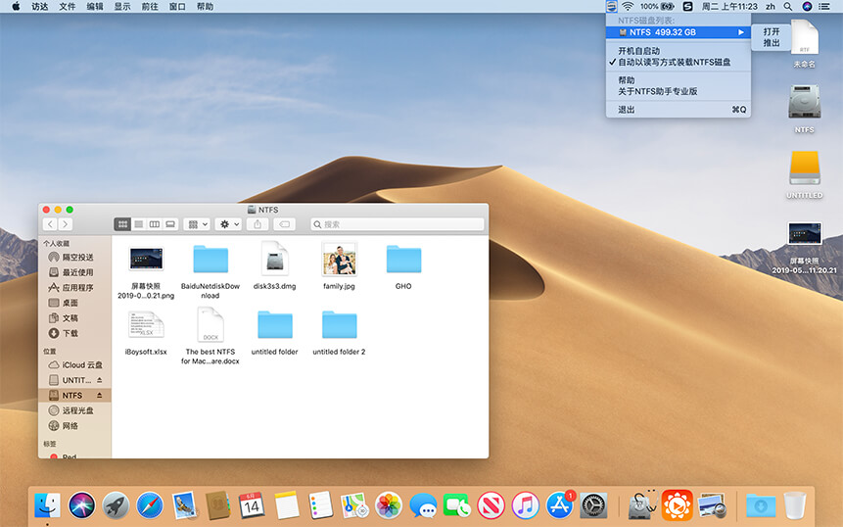This screenshot has width=843, height=527.
Task: Open System Preferences from the Dock
Action: pos(594,506)
